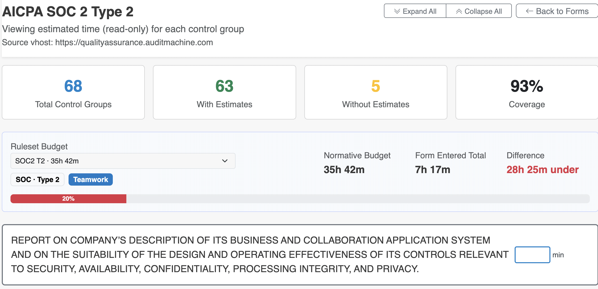
Task: Click the 20% budget progress bar
Action: (x=300, y=199)
